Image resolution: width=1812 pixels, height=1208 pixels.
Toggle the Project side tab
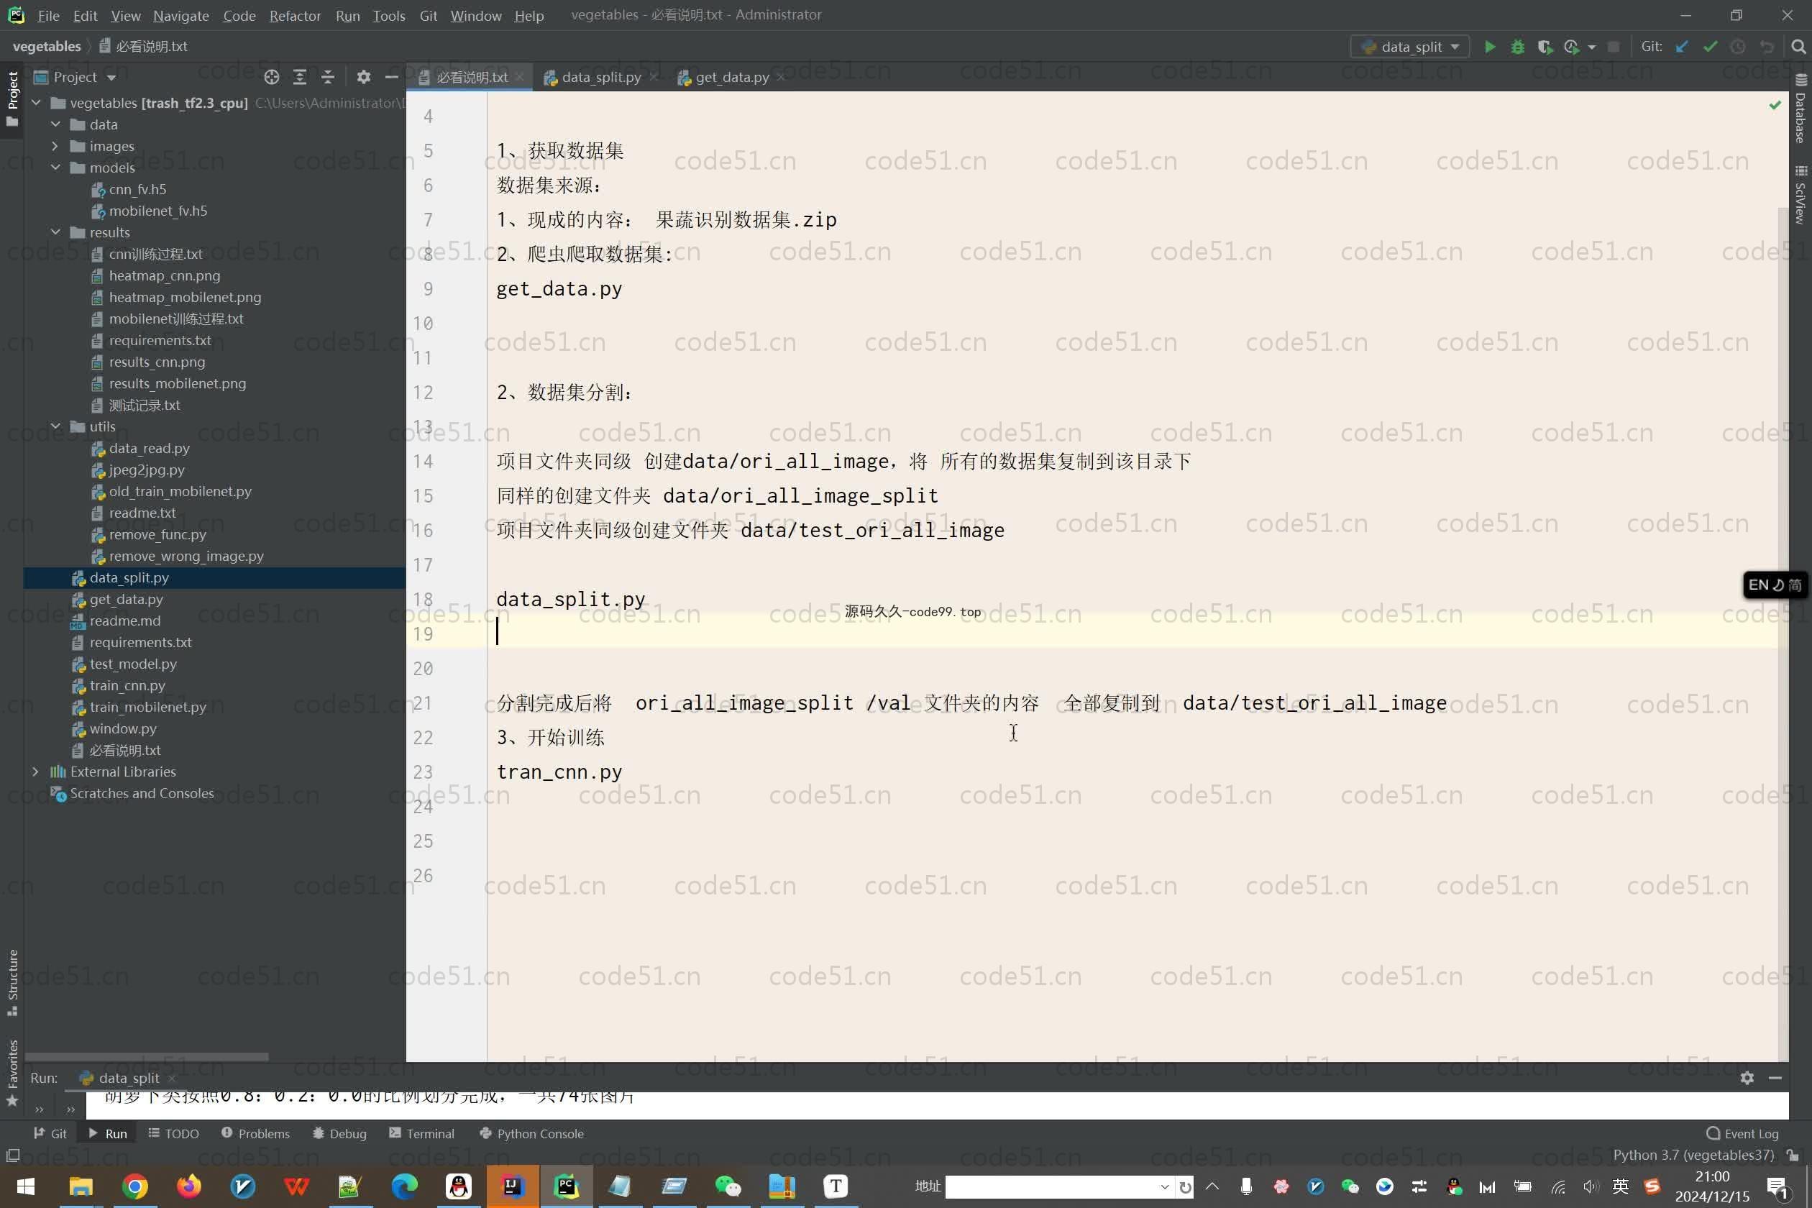12,99
